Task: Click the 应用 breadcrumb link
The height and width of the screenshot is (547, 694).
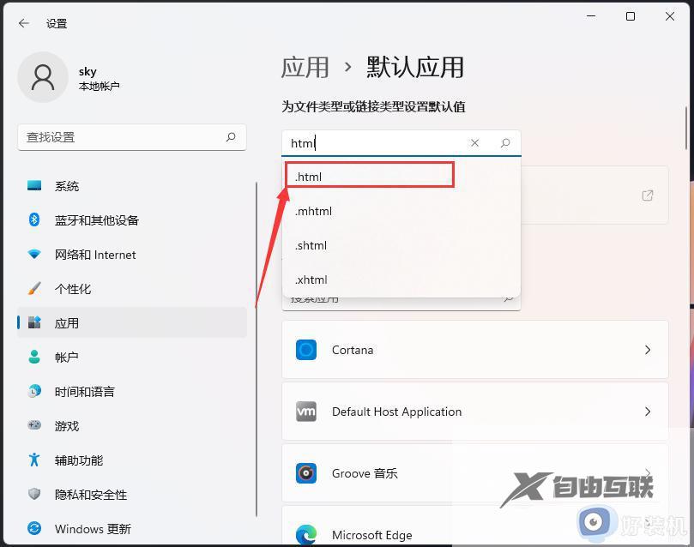Action: click(x=306, y=67)
